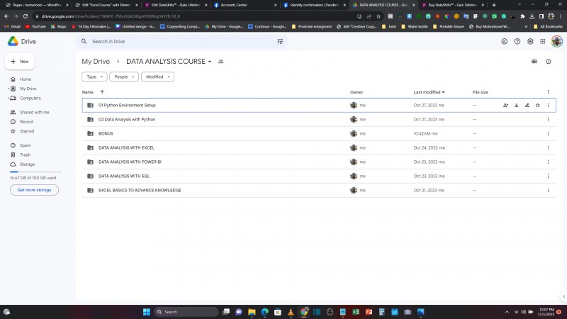
Task: Show the view details info panel
Action: (x=549, y=62)
